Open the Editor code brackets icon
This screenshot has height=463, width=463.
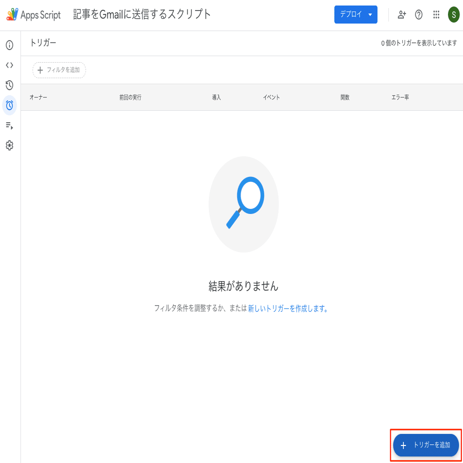[x=10, y=65]
